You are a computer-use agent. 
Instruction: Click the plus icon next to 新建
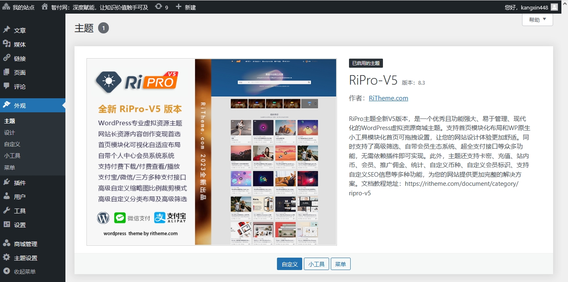click(x=178, y=7)
